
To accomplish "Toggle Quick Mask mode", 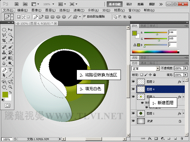I will click(x=7, y=105).
